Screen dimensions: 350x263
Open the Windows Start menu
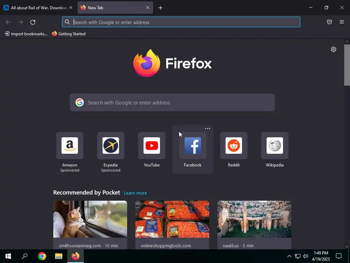click(8, 256)
